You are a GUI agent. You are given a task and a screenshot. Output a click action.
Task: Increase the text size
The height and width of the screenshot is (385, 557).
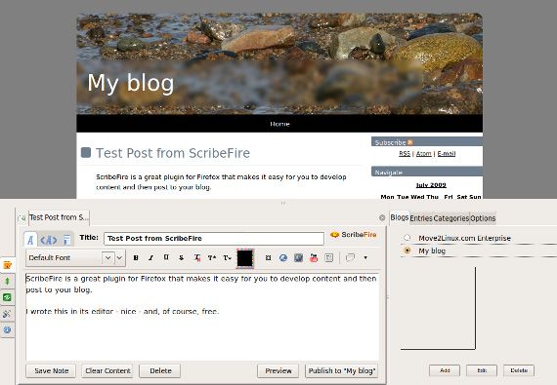(x=212, y=258)
